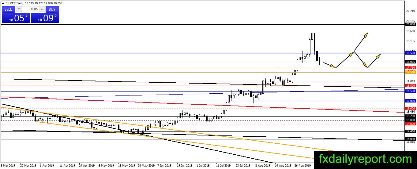Click the fxdailyreport.com watermark
The width and height of the screenshot is (417, 169).
tap(366, 159)
